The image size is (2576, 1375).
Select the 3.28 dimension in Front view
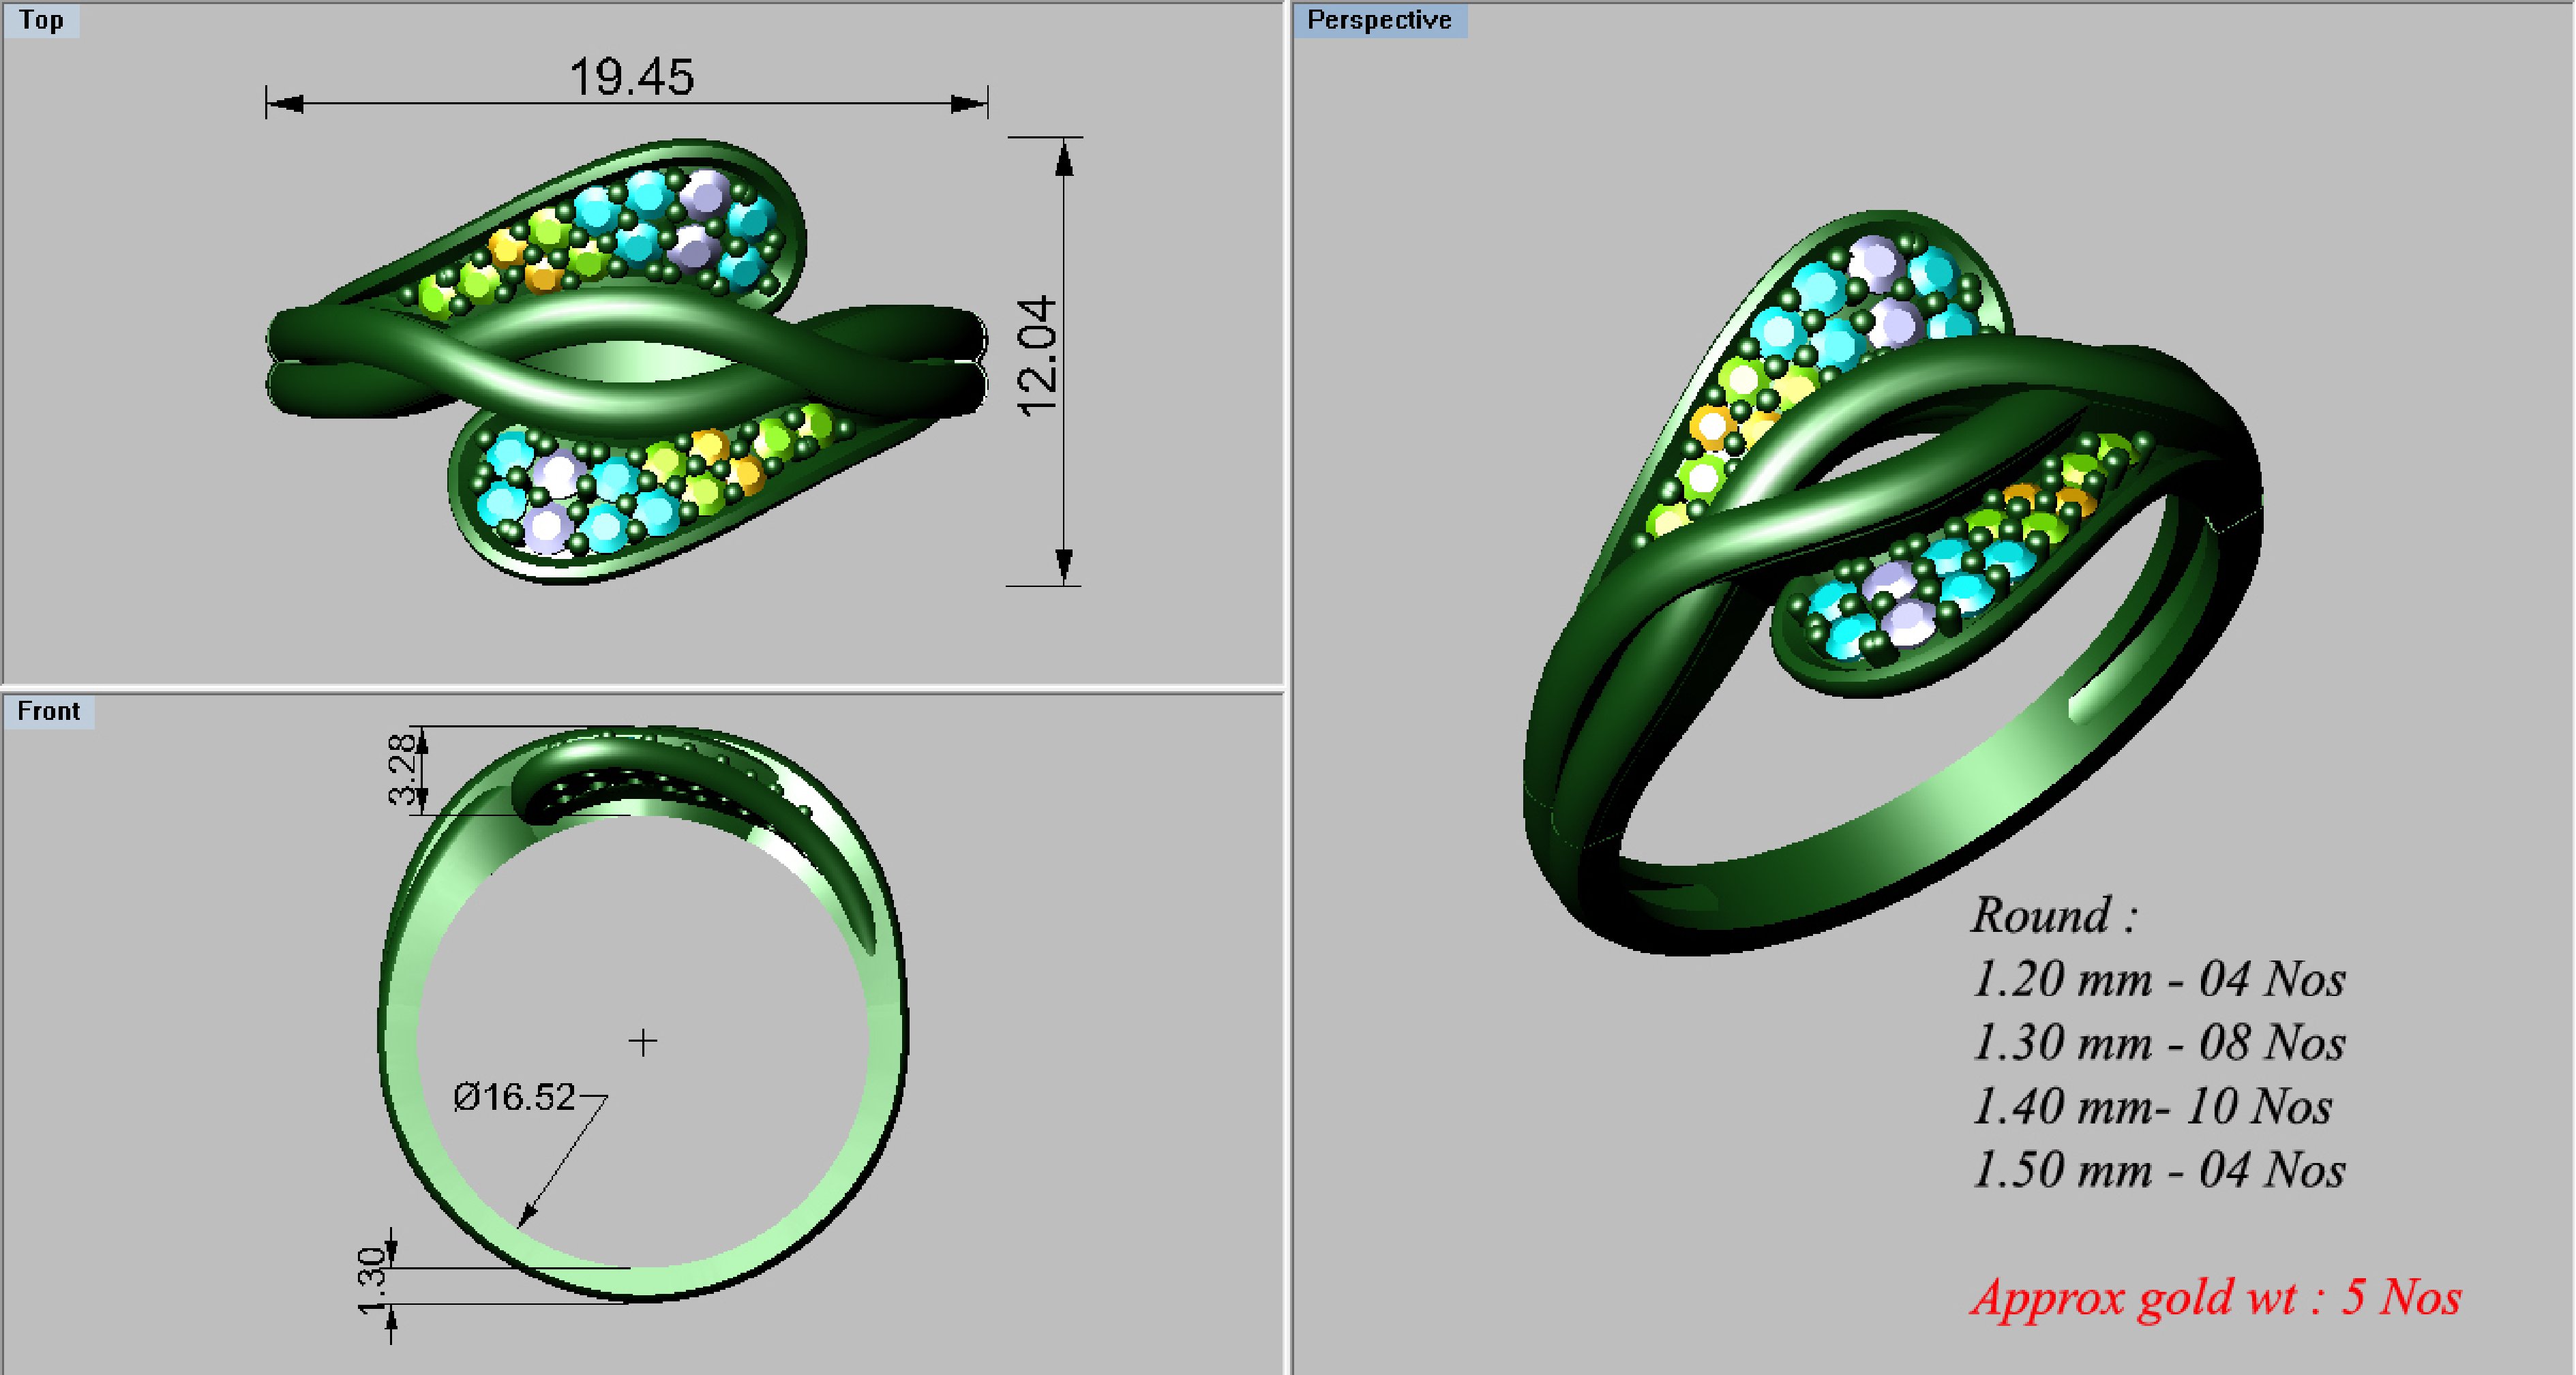(402, 769)
